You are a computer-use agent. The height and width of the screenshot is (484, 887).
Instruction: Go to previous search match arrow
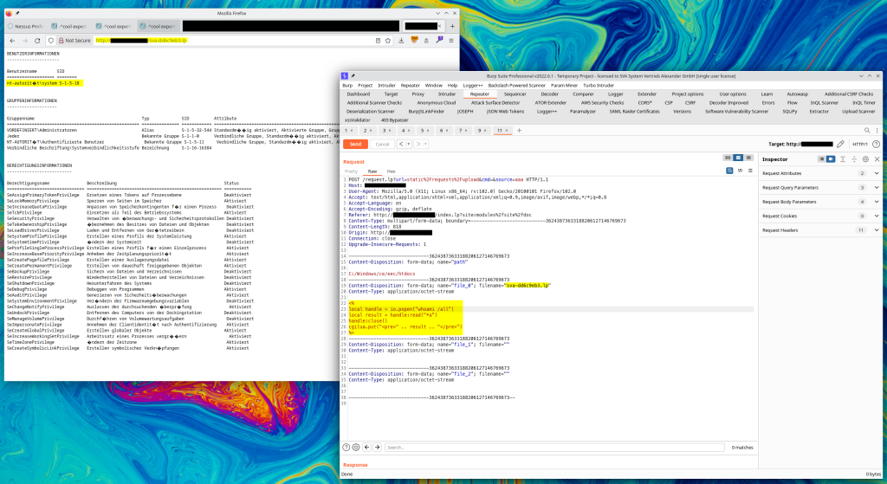point(366,448)
